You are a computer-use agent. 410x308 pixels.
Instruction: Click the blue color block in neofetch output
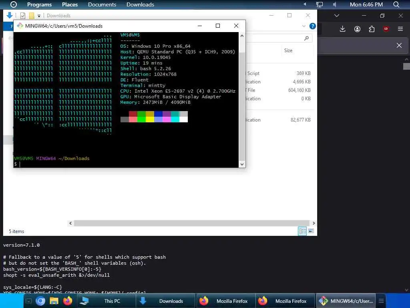(158, 113)
